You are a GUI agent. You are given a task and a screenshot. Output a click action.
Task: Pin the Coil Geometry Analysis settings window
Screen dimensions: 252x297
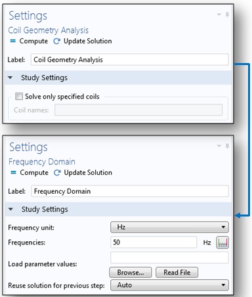227,14
